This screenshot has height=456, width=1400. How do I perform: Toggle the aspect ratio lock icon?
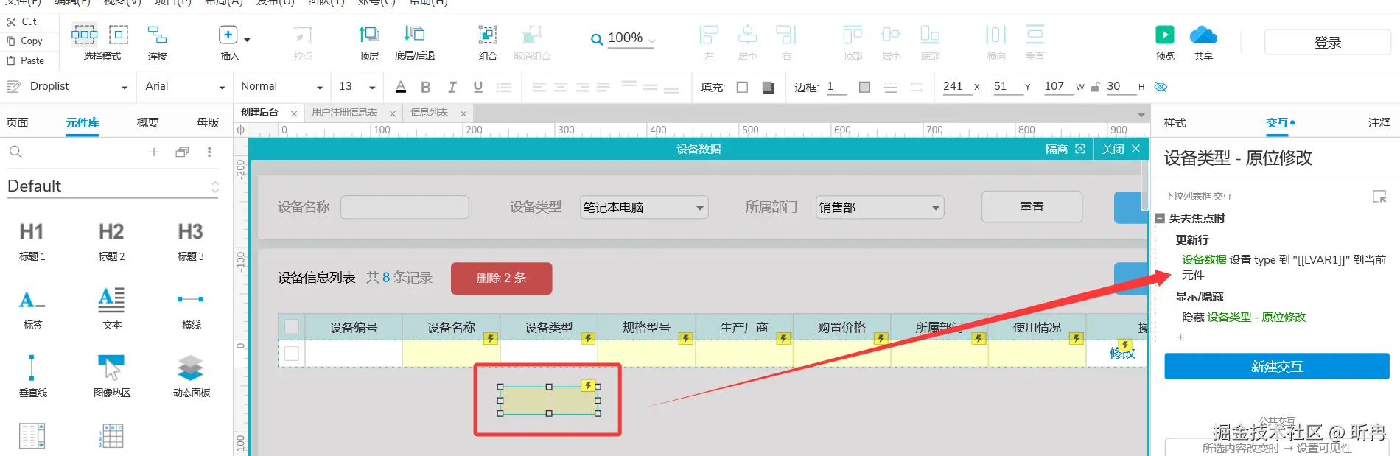click(1095, 87)
